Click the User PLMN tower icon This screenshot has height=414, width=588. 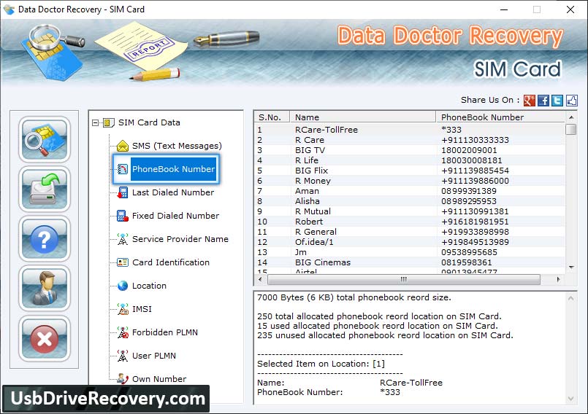[123, 356]
